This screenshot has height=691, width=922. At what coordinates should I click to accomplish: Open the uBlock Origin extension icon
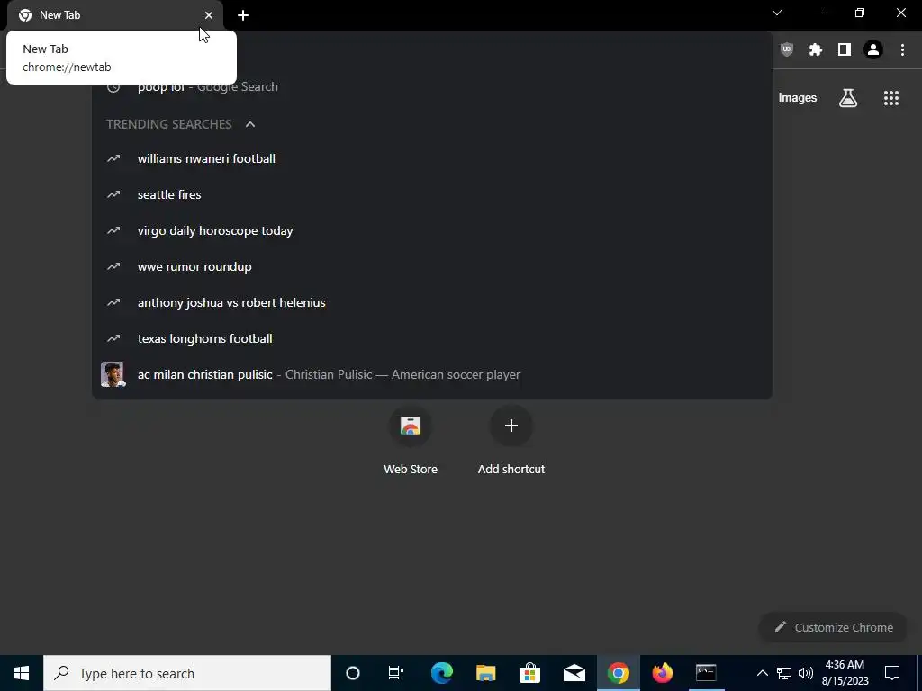[x=786, y=50]
